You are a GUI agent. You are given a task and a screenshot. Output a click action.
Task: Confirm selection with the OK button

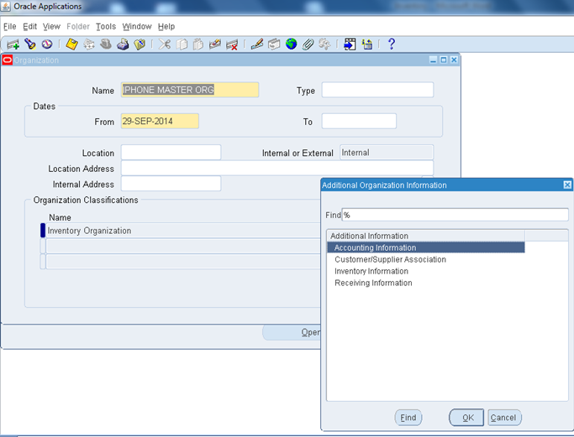tap(466, 418)
